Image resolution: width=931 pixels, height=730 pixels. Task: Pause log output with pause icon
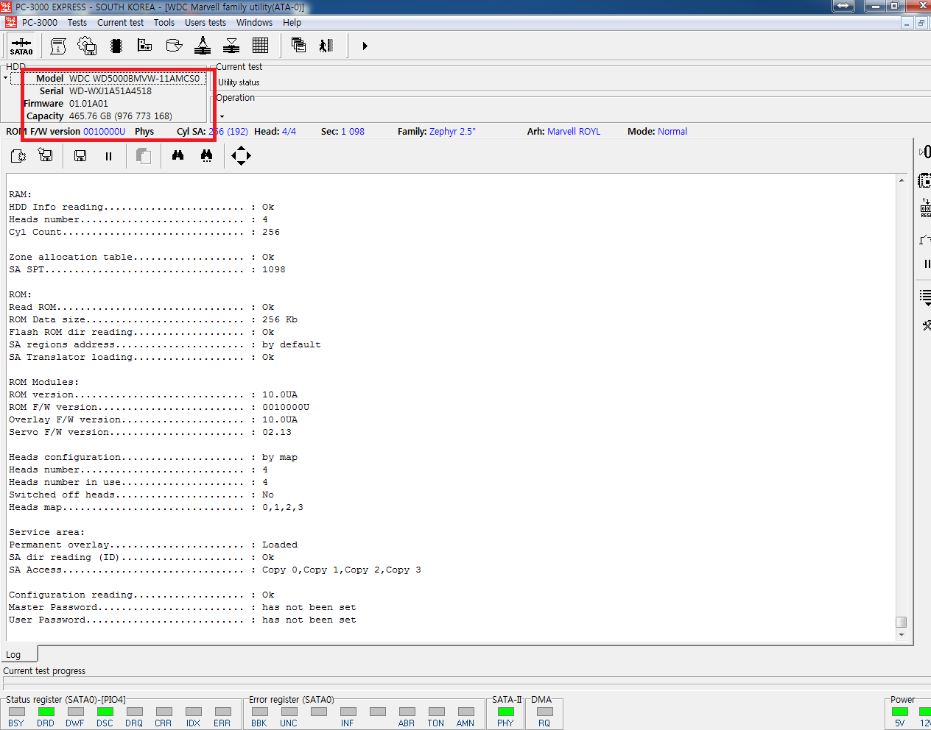pos(108,156)
